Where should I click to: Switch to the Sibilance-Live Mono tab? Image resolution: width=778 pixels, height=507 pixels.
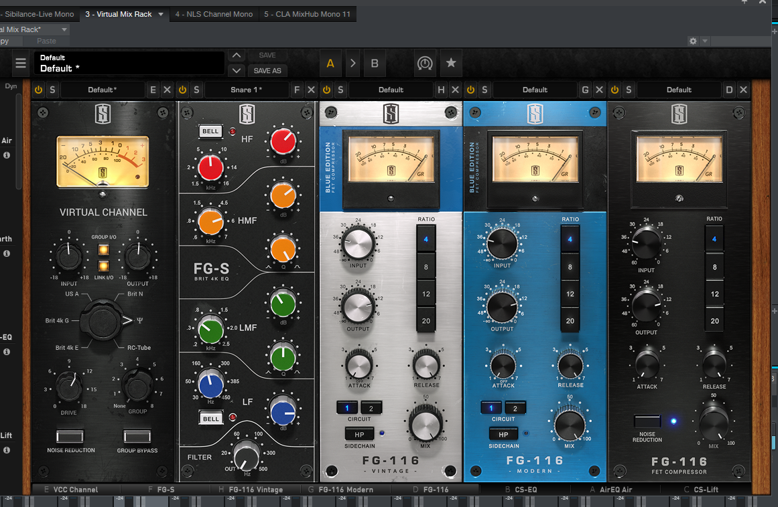[39, 14]
